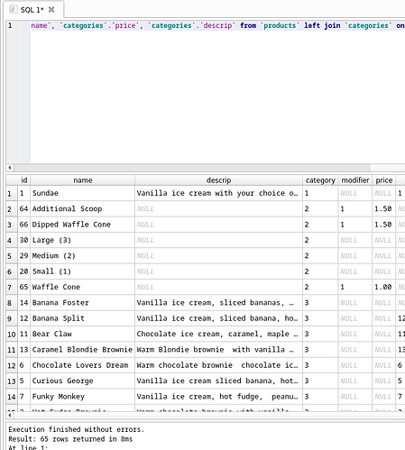
Task: Click results table left scroll arrow
Action: (x=10, y=415)
